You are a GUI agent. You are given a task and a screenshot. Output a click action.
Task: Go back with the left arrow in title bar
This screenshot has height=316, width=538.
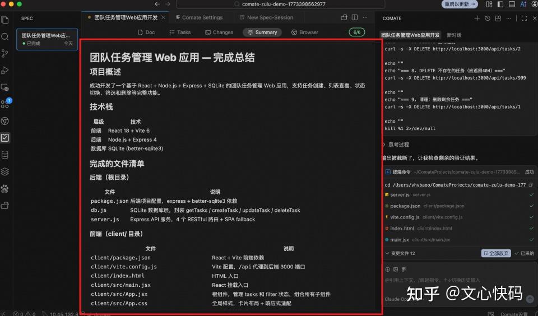[x=157, y=4]
